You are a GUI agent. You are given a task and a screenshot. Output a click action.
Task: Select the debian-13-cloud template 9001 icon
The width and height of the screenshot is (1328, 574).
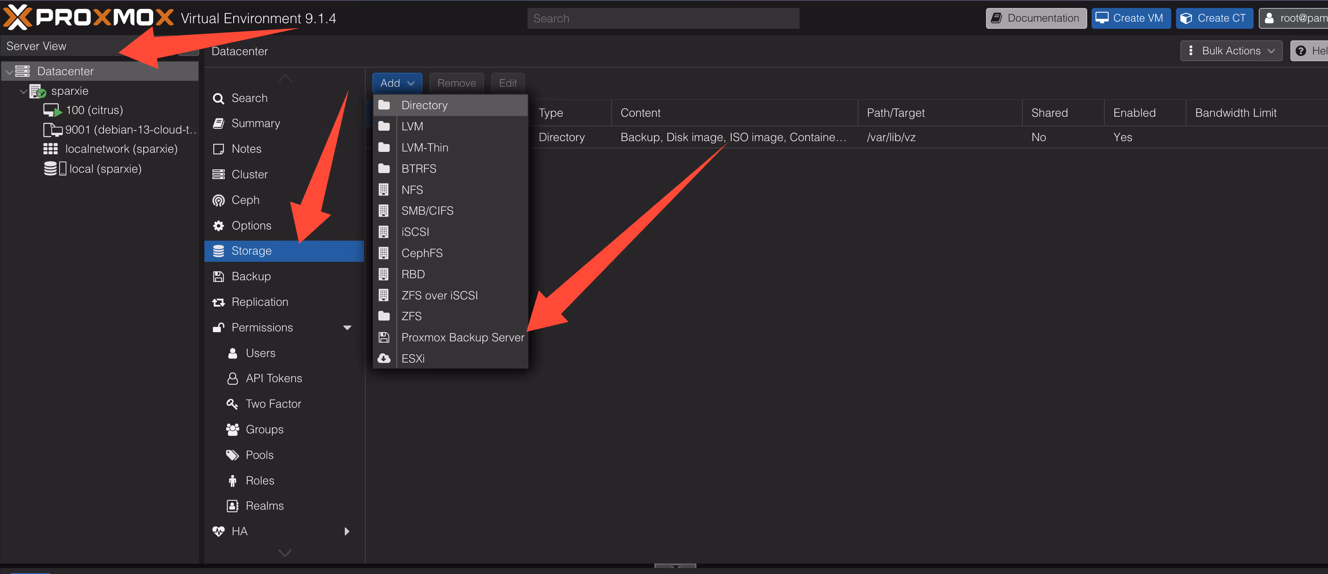52,130
